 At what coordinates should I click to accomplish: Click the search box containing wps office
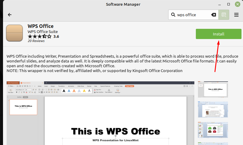pyautogui.click(x=194, y=15)
